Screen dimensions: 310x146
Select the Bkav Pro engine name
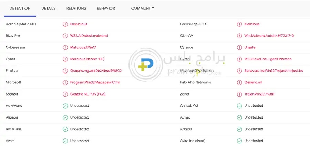click(13, 36)
